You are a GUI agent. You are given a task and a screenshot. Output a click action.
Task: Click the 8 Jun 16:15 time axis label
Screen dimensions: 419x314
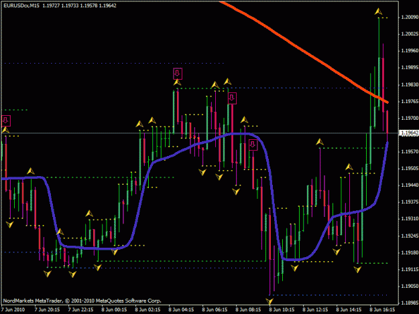[382, 310]
